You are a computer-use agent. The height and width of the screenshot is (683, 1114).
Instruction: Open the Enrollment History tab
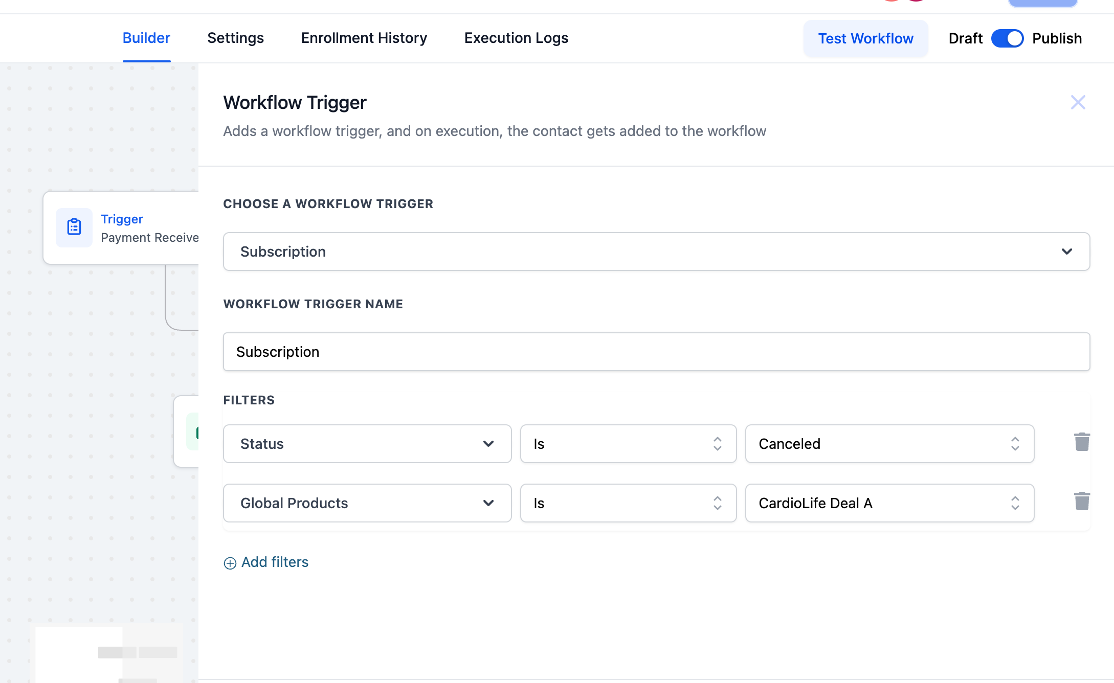[x=364, y=38]
